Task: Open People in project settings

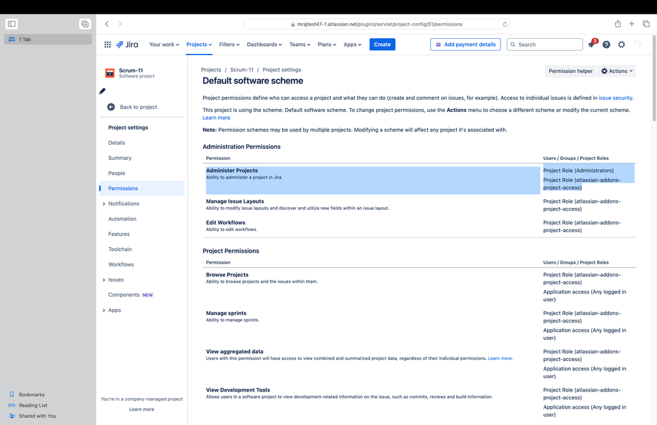Action: [x=116, y=173]
